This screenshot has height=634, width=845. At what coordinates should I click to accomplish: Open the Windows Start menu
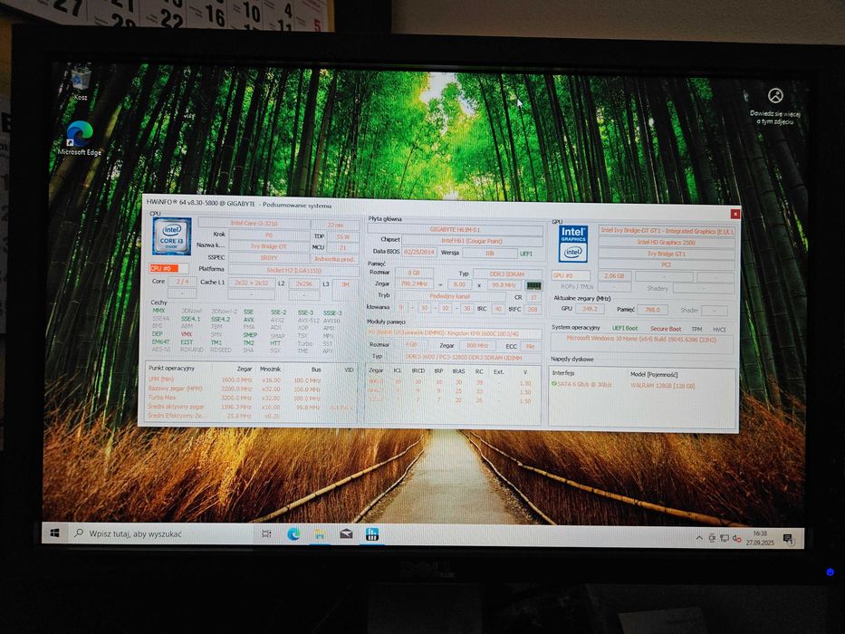click(x=54, y=533)
